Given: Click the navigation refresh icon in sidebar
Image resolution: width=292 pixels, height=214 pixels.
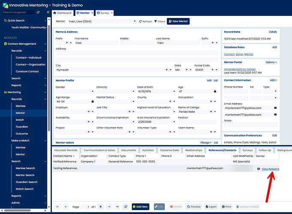Looking at the screenshot, I should [x=38, y=12].
